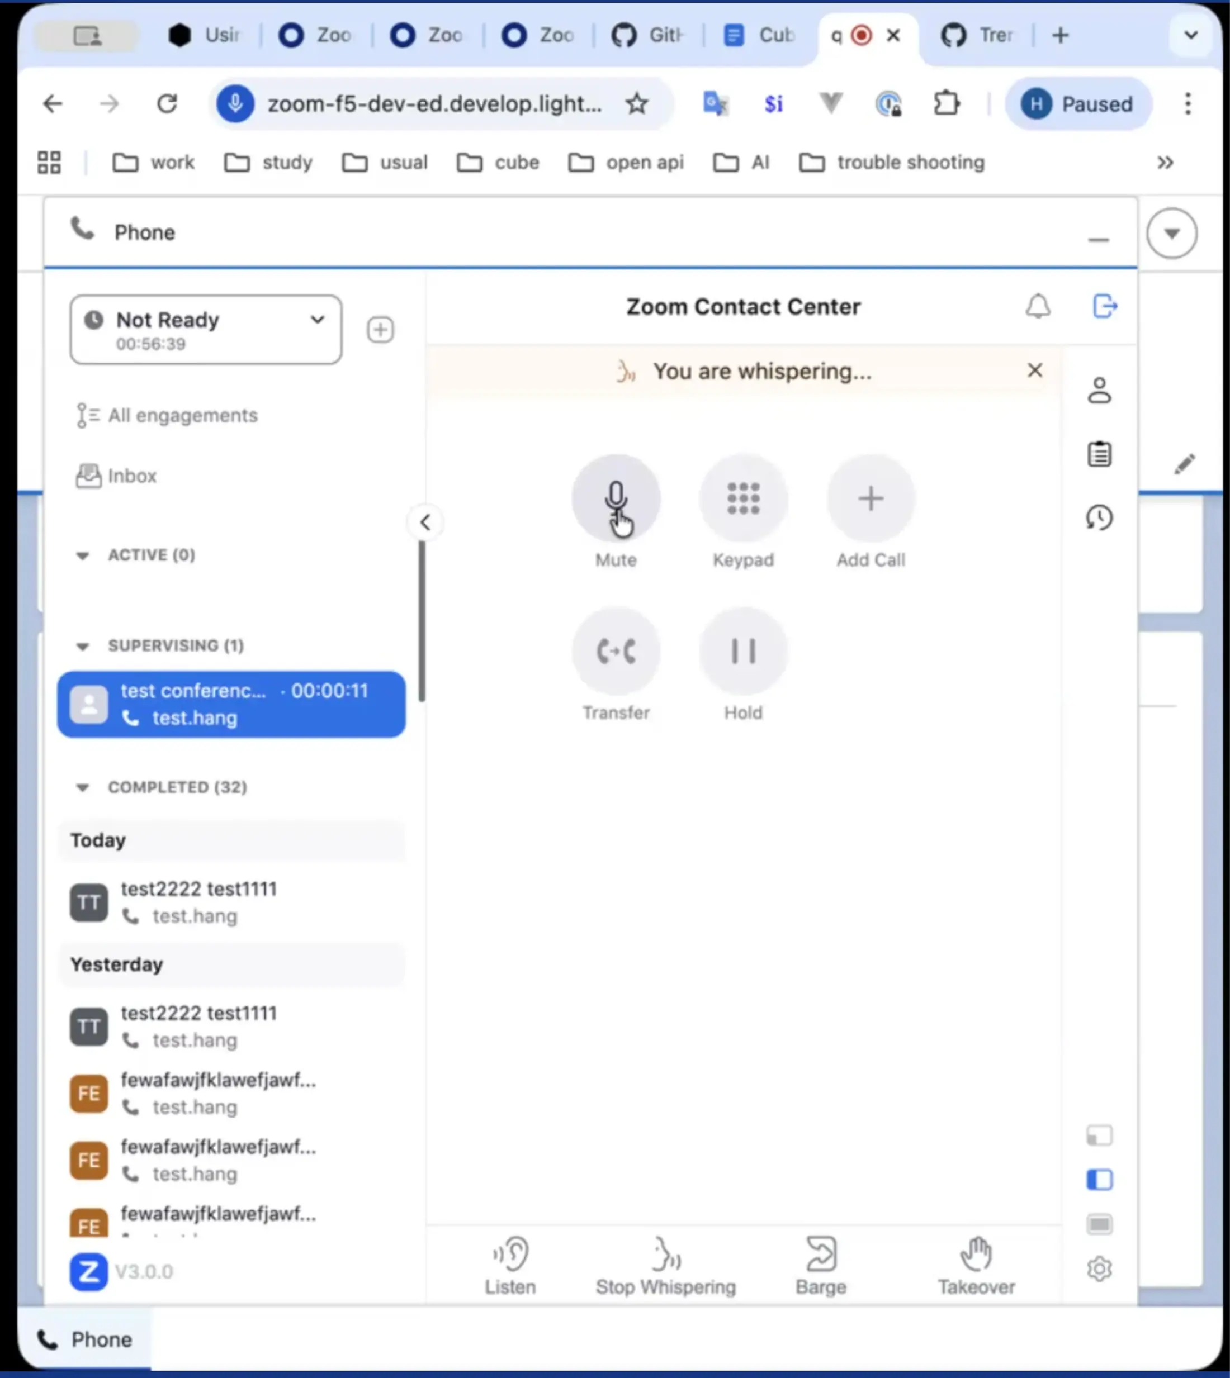Click Stop Whispering
Viewport: 1230px width, 1378px height.
pos(666,1266)
